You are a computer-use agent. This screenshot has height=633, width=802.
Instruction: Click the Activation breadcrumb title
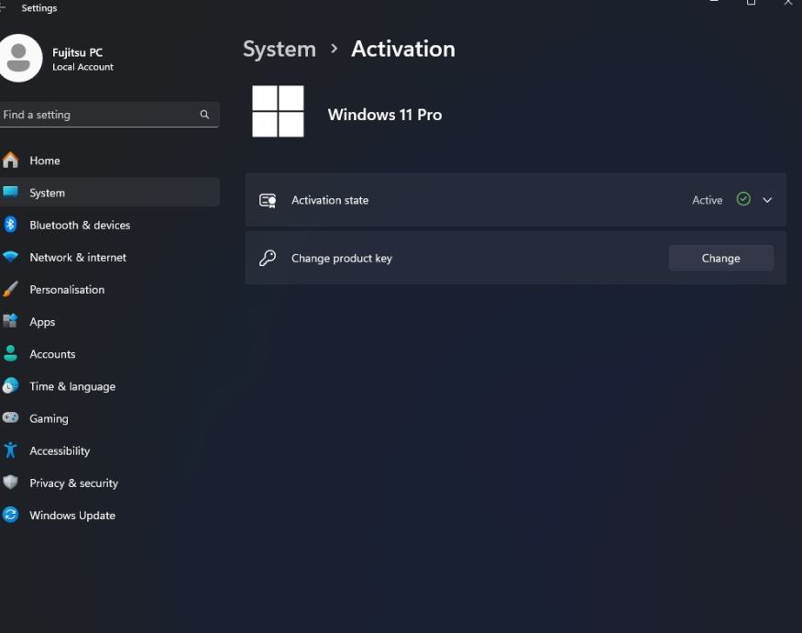pos(403,50)
